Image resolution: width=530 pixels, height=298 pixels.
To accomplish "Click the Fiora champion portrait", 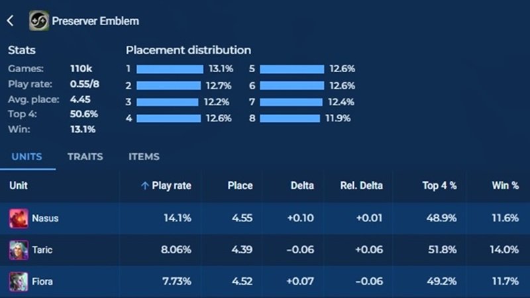I will tap(19, 281).
